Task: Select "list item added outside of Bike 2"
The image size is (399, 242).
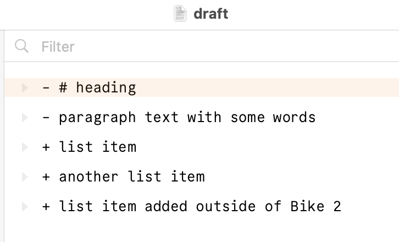Action: click(200, 207)
